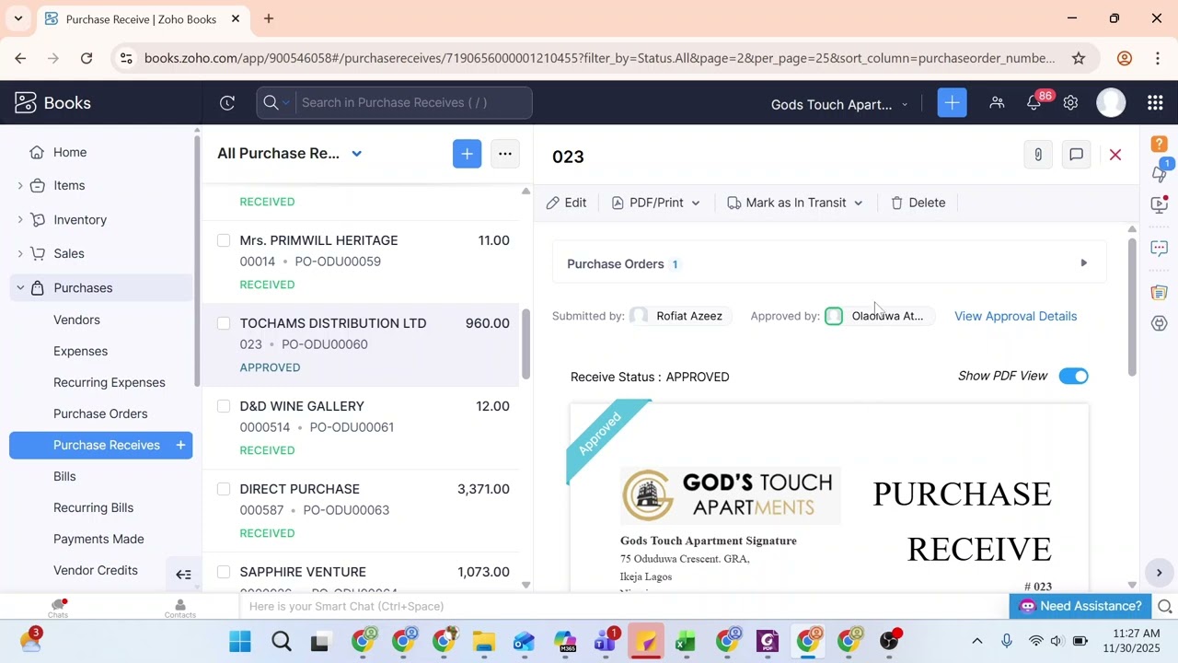Open the orange notes icon in right rail

tap(1160, 293)
